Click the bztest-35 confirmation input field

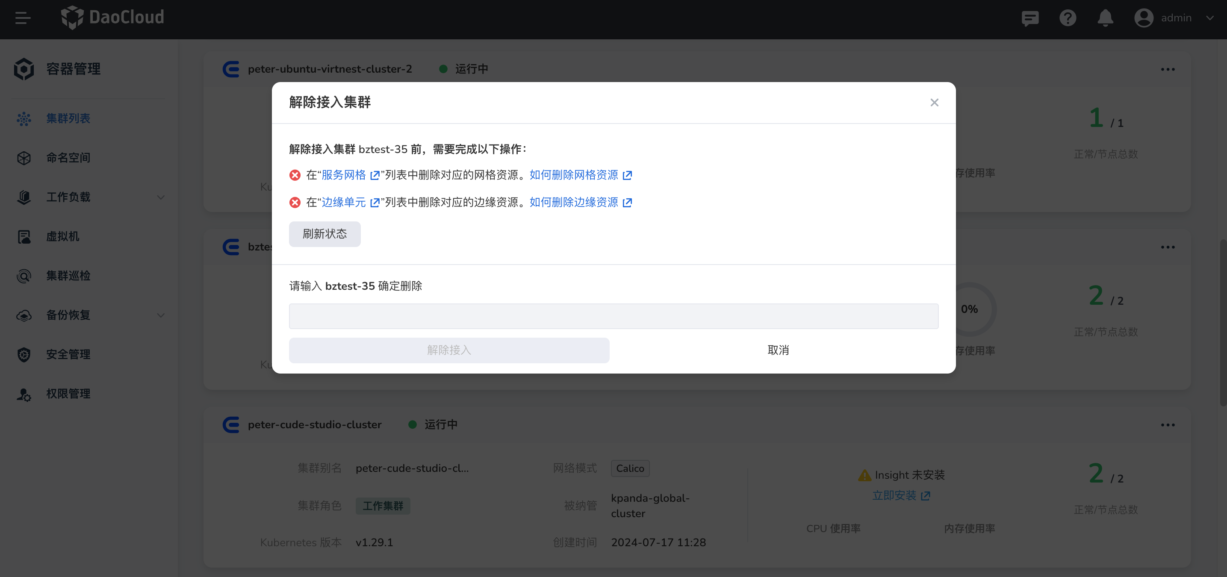pos(613,315)
